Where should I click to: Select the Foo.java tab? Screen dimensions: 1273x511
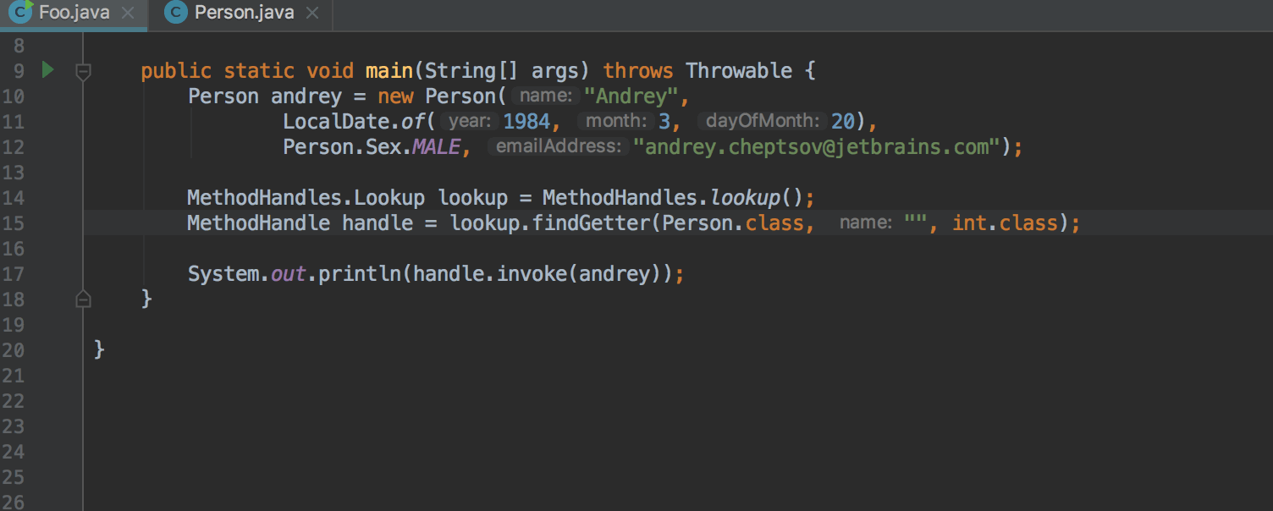74,14
